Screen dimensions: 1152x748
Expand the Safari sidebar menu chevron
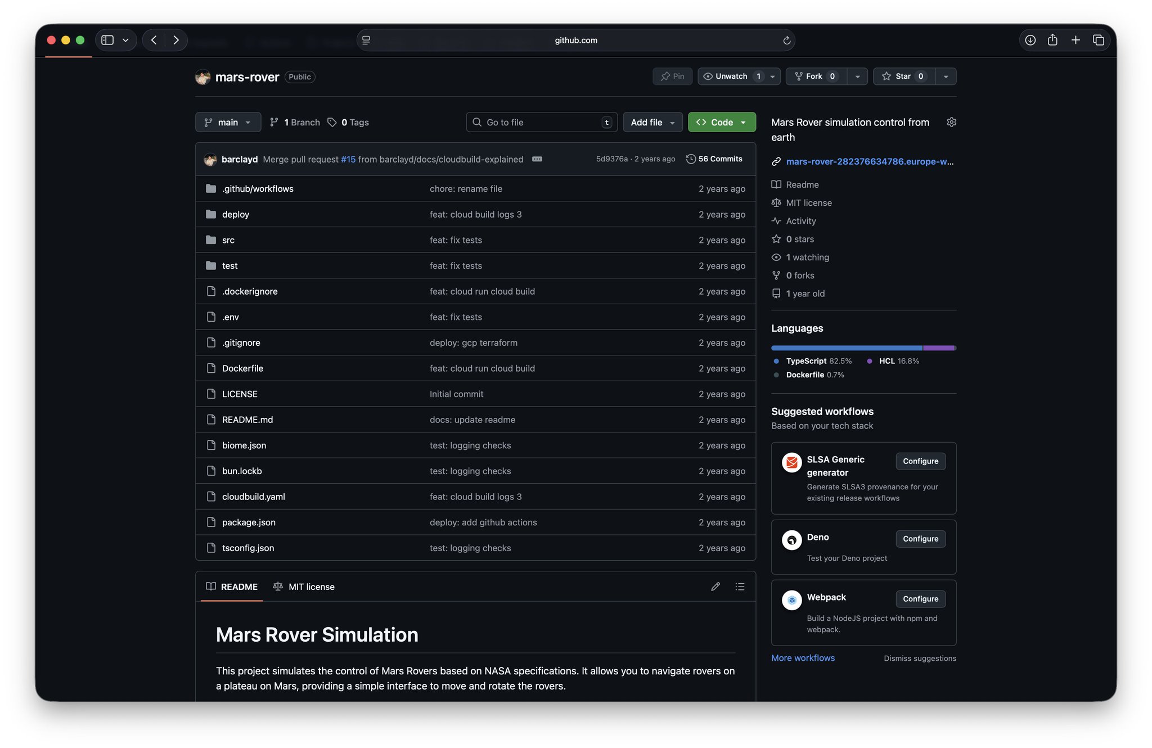[x=125, y=40]
